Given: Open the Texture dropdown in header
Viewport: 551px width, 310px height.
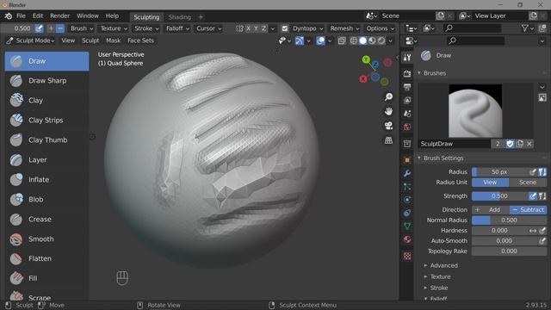Looking at the screenshot, I should [114, 28].
